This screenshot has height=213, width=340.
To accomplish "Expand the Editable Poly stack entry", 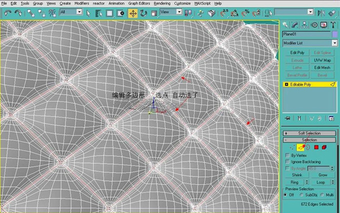I will (286, 85).
